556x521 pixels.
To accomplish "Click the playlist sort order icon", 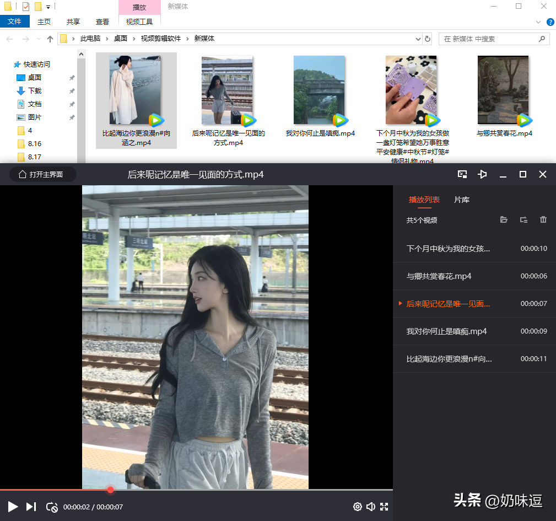I will [523, 219].
